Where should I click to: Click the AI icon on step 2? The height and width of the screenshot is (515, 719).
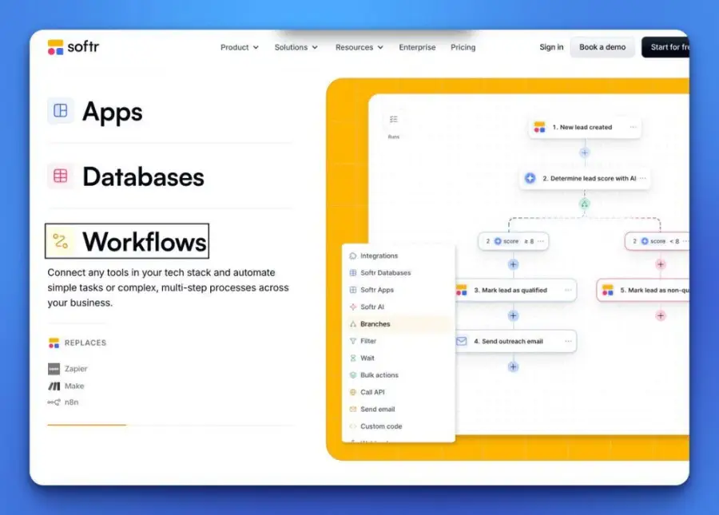[530, 178]
